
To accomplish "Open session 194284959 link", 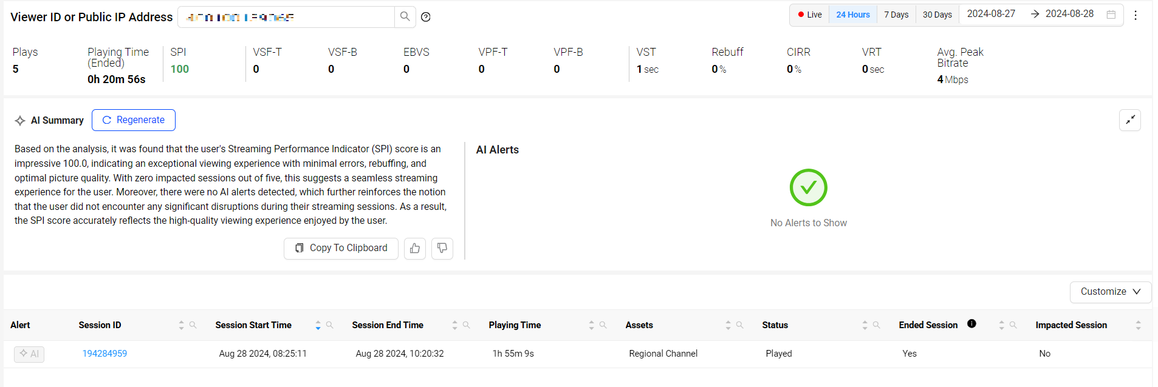I will coord(104,354).
